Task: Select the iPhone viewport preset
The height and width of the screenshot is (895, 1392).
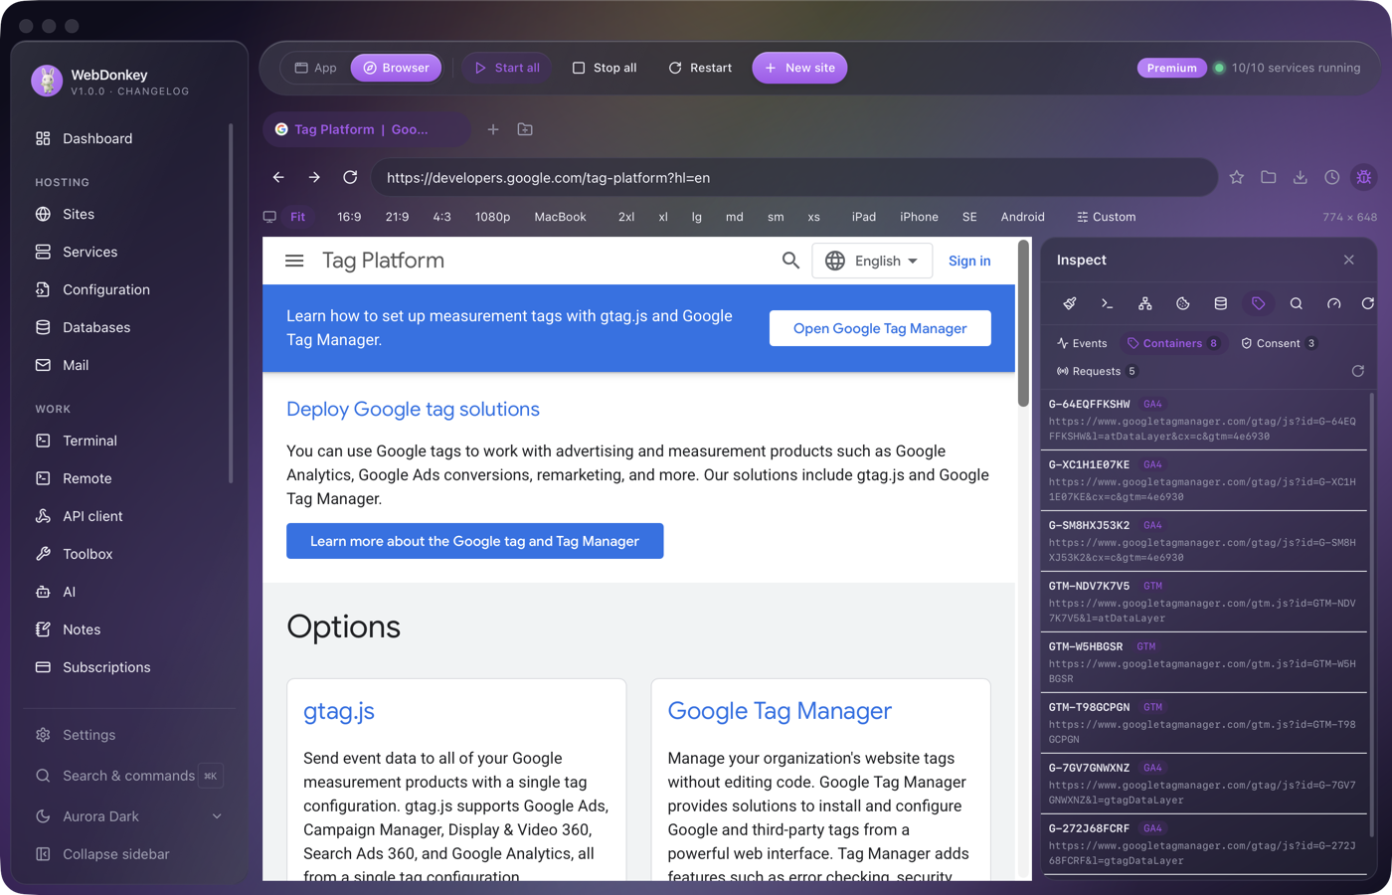Action: (x=919, y=217)
